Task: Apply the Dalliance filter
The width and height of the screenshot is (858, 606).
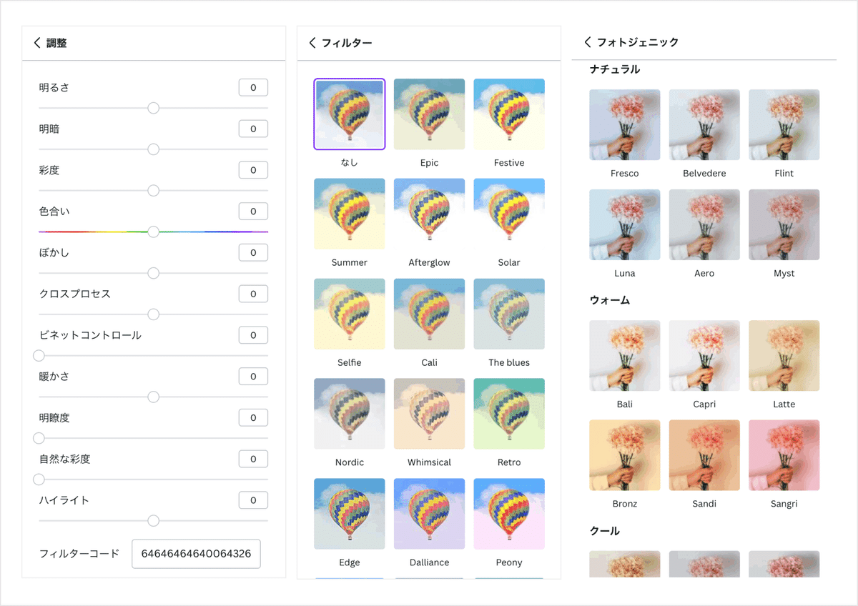Action: [429, 514]
